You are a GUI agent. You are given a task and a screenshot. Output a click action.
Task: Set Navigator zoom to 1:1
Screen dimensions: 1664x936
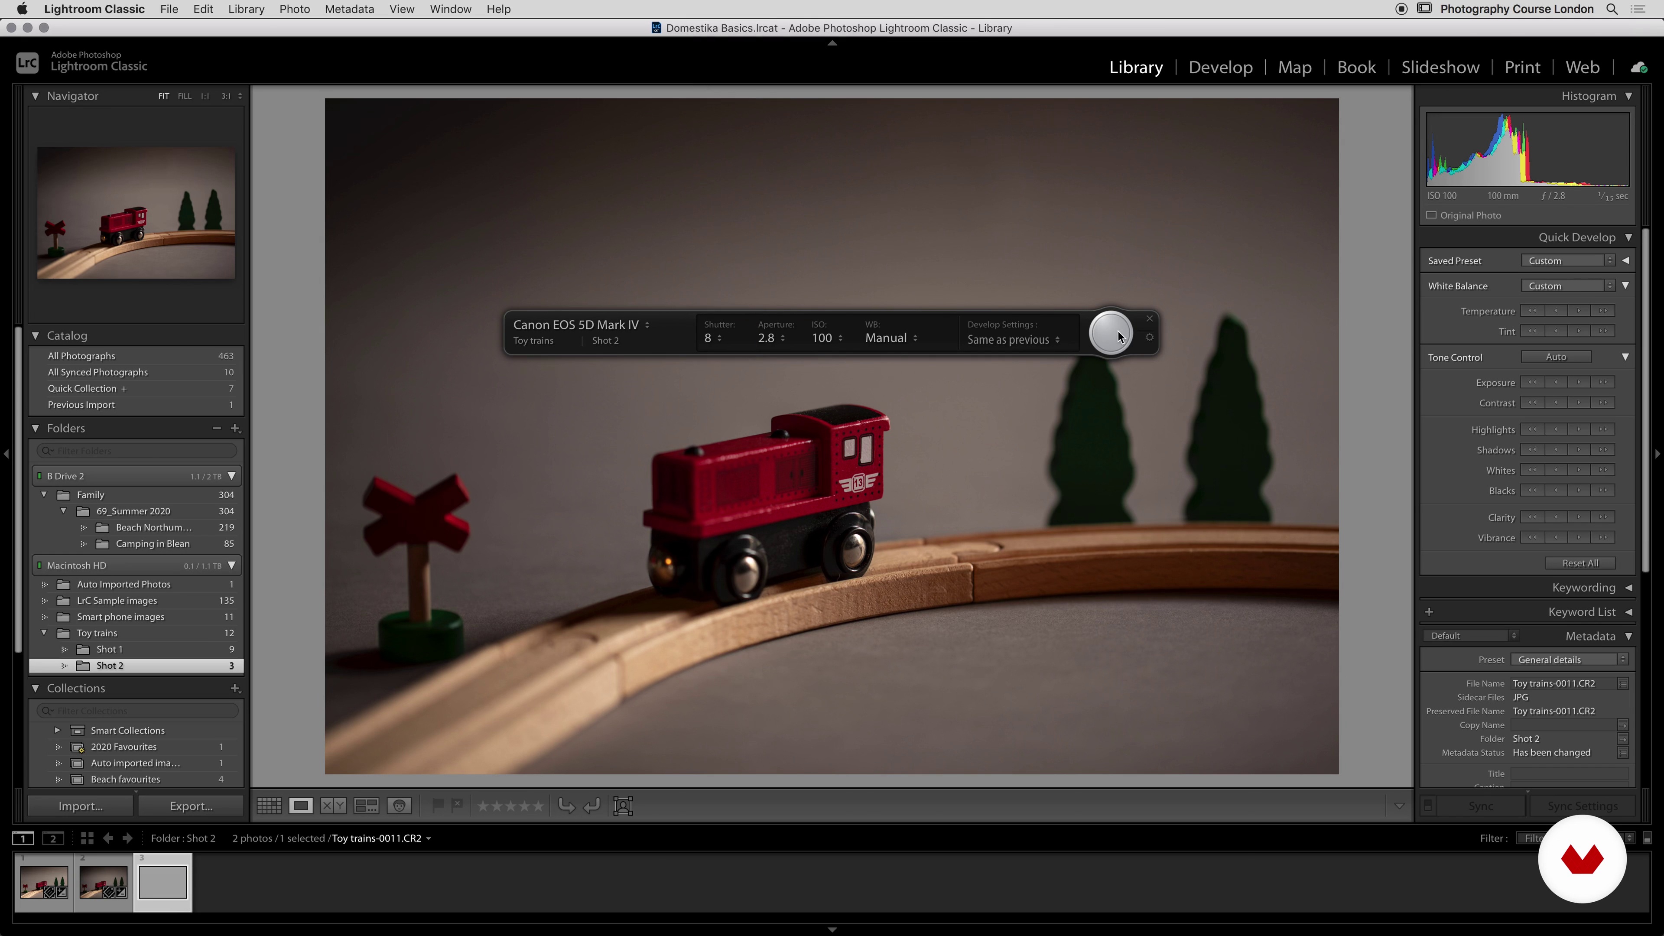(205, 96)
